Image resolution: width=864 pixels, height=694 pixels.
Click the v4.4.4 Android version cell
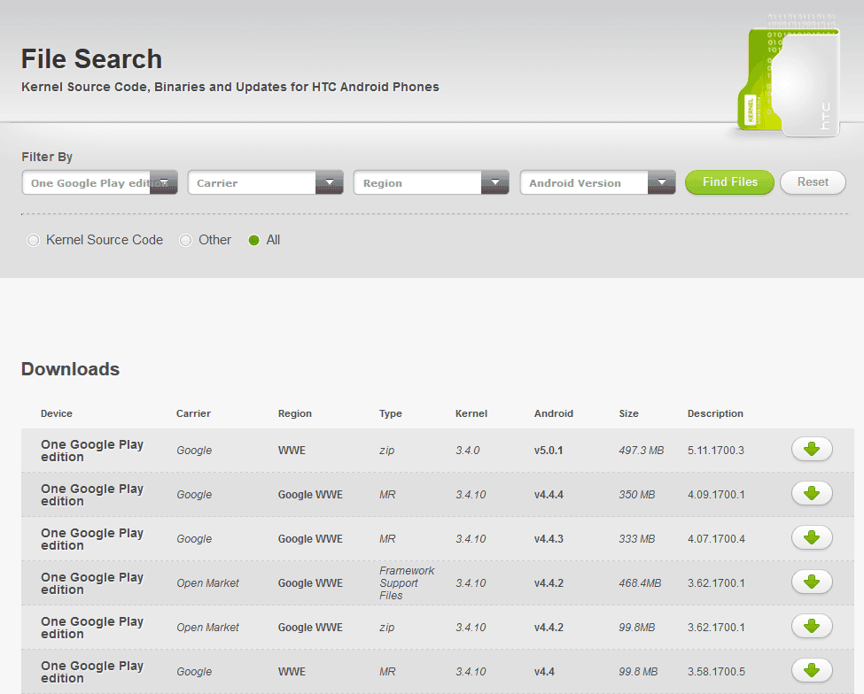[549, 494]
